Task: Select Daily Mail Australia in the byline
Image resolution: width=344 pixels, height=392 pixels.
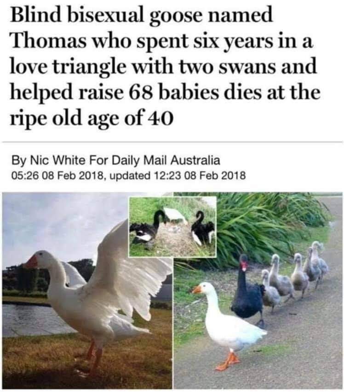Action: pyautogui.click(x=166, y=160)
